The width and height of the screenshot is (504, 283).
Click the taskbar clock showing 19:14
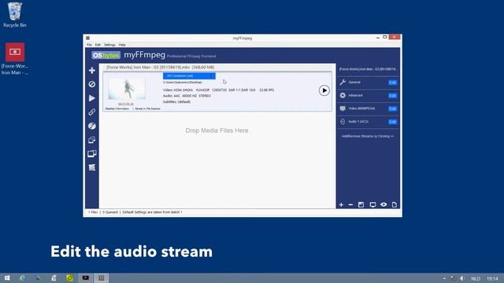click(x=492, y=278)
